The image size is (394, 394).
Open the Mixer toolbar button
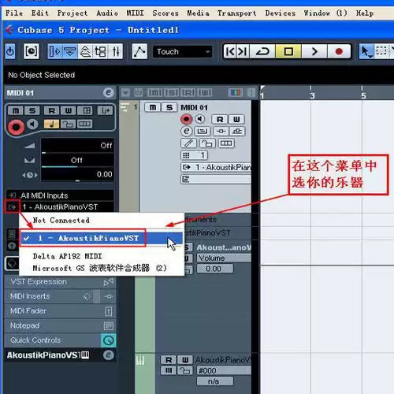click(x=116, y=51)
